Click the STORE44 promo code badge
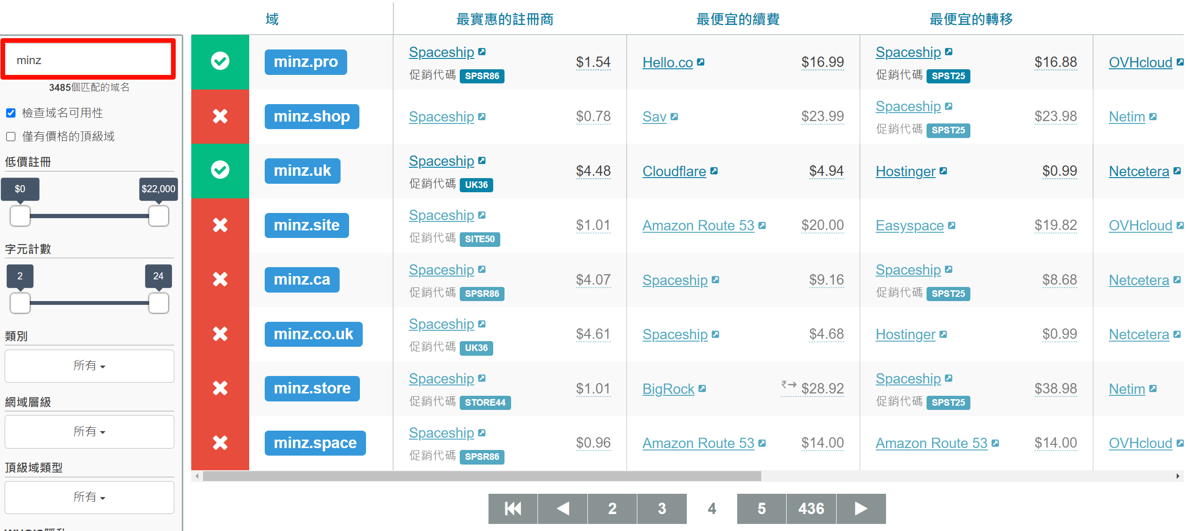 coord(485,402)
